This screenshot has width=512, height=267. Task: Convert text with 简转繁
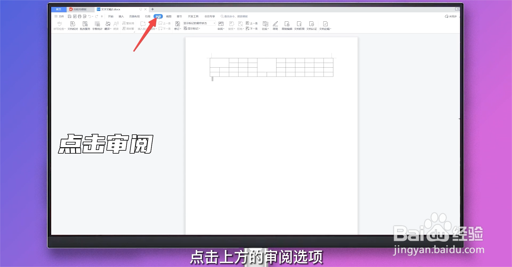[x=128, y=28]
